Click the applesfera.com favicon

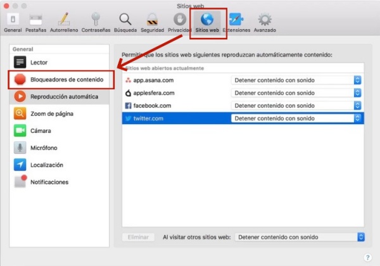128,93
